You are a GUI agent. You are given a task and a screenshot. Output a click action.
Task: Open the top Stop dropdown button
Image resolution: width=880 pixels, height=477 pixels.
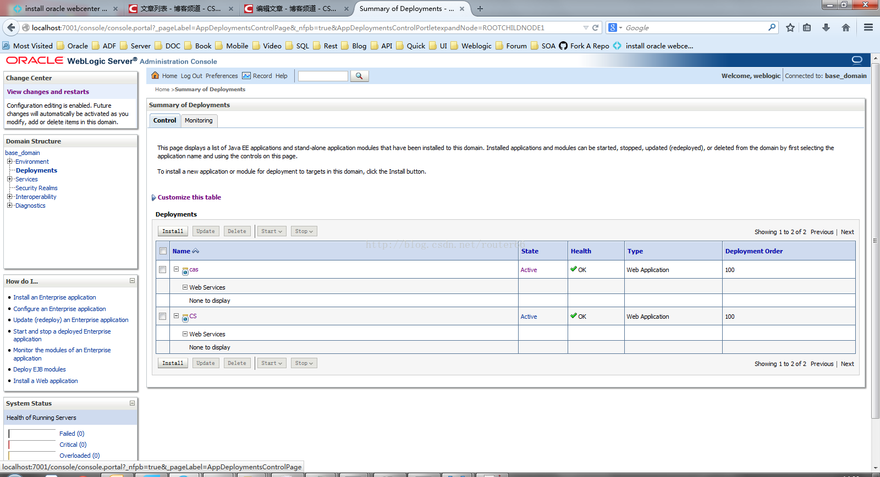point(304,231)
